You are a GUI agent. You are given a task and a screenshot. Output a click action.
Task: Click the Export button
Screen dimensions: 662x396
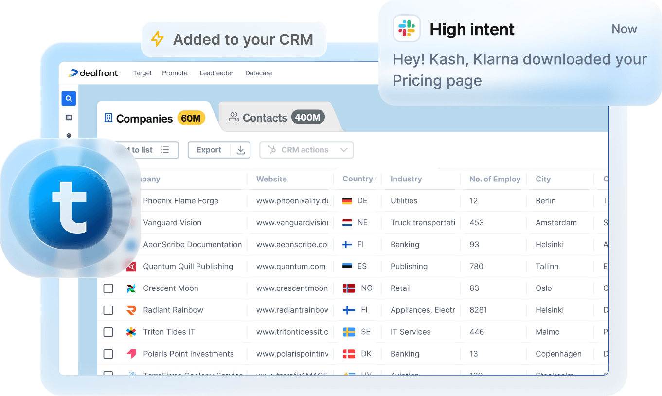[x=219, y=150]
